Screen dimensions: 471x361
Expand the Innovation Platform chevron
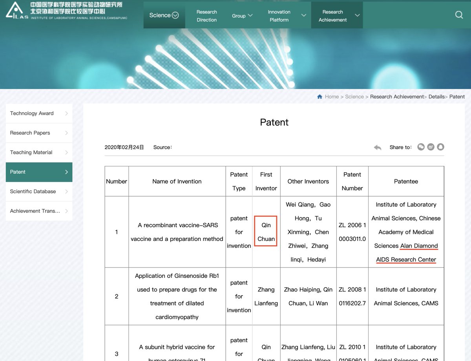(303, 16)
